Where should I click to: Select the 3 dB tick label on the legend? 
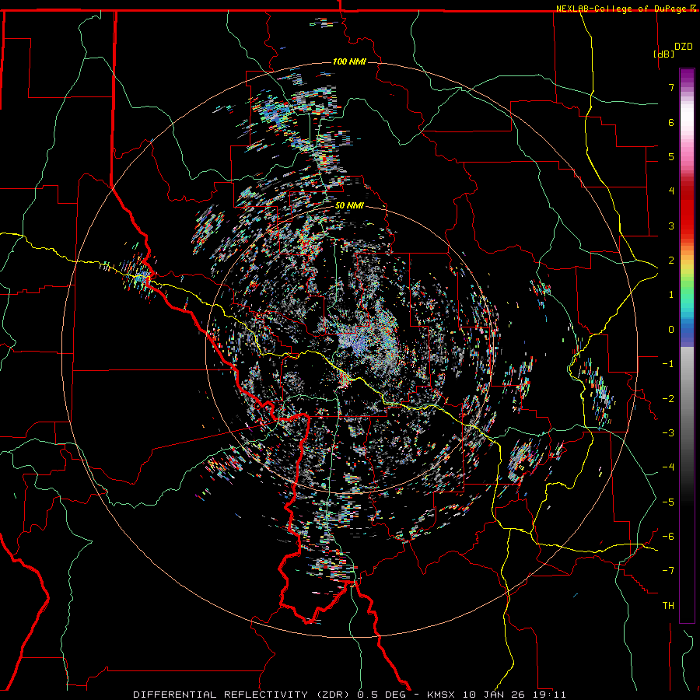670,226
